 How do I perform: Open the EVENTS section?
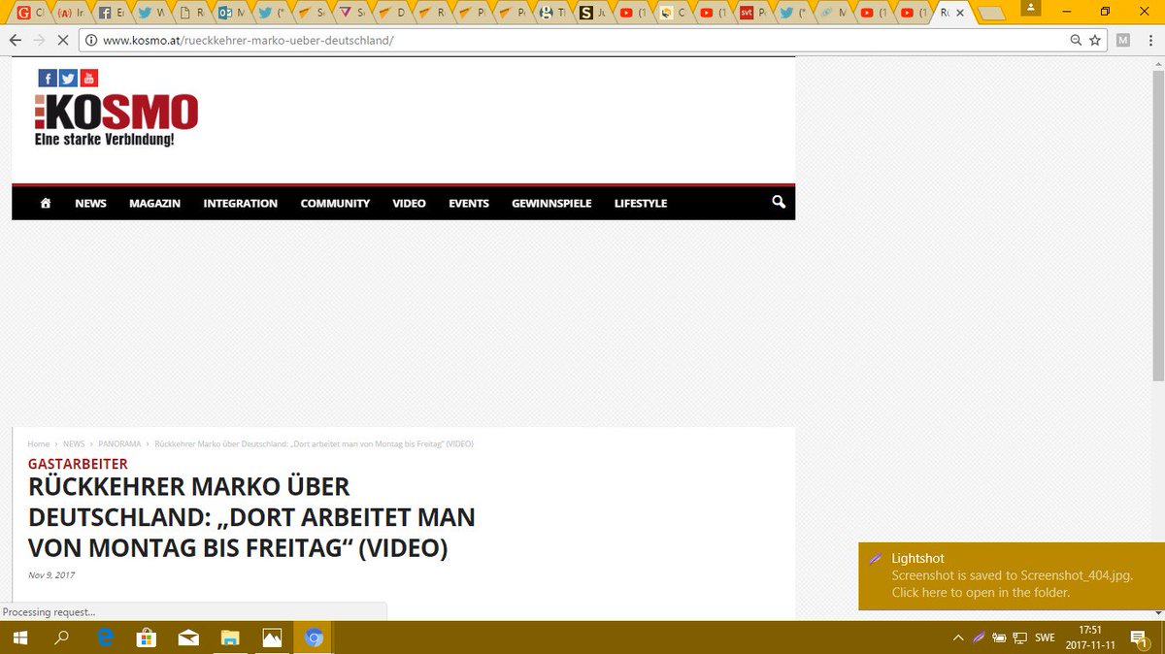(x=469, y=203)
